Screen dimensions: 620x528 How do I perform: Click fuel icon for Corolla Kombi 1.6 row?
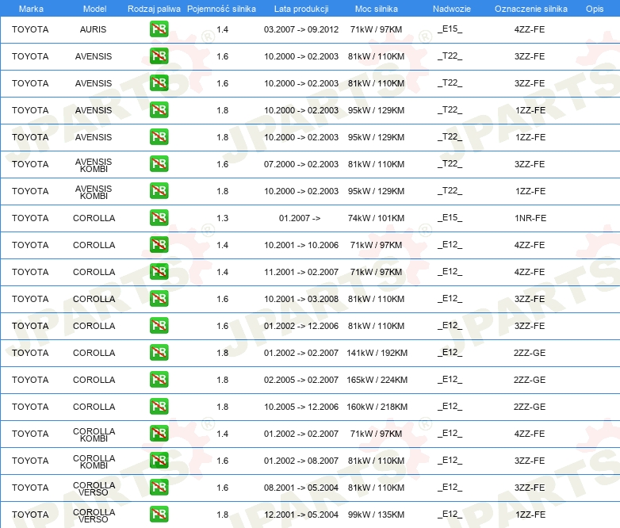tap(159, 461)
